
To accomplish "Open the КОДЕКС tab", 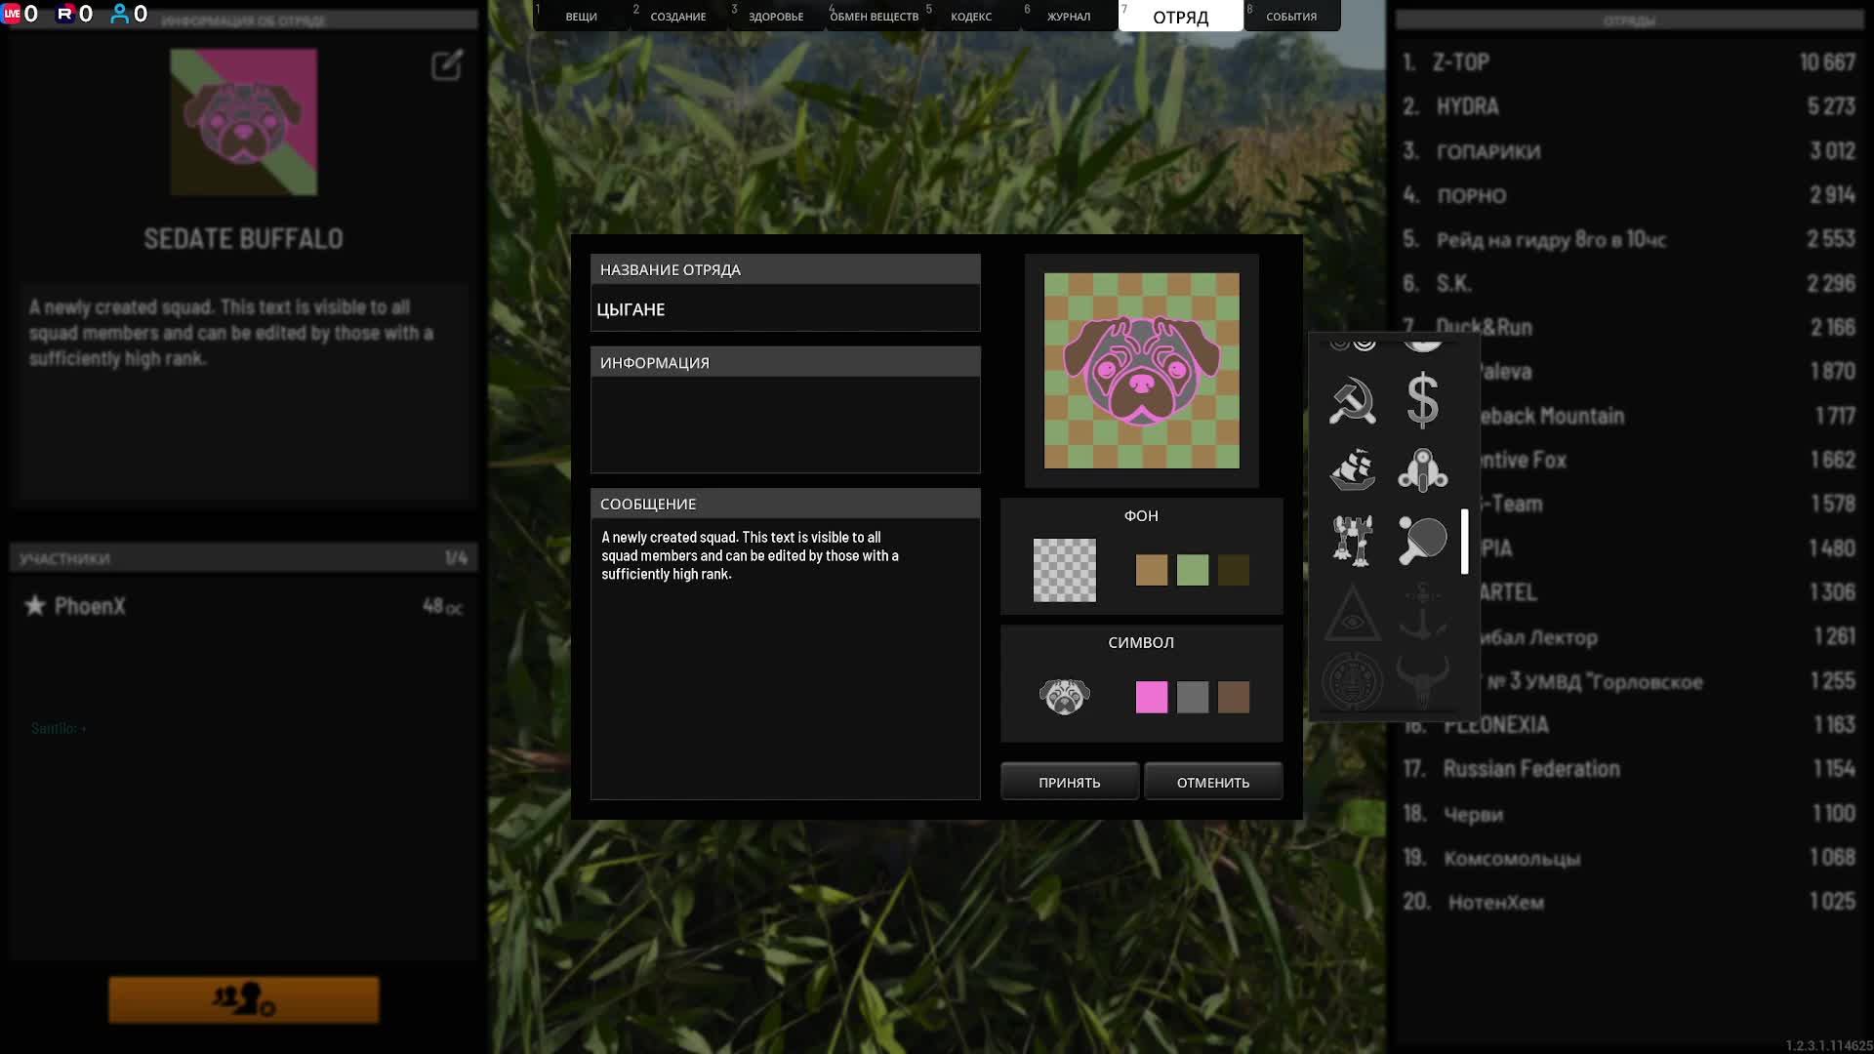I will coord(970,16).
